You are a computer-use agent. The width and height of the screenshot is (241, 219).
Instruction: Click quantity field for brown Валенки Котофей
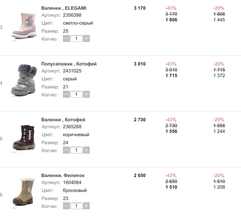(x=76, y=150)
